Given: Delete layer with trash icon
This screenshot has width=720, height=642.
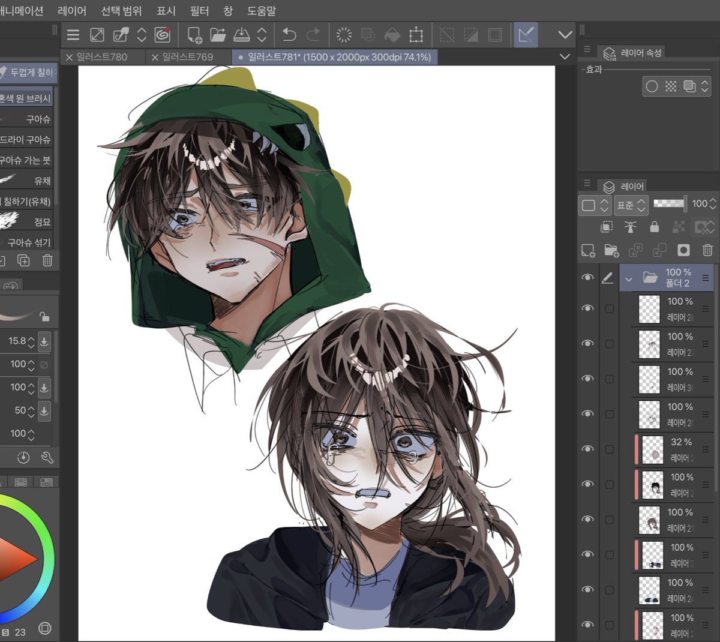Looking at the screenshot, I should 707,250.
